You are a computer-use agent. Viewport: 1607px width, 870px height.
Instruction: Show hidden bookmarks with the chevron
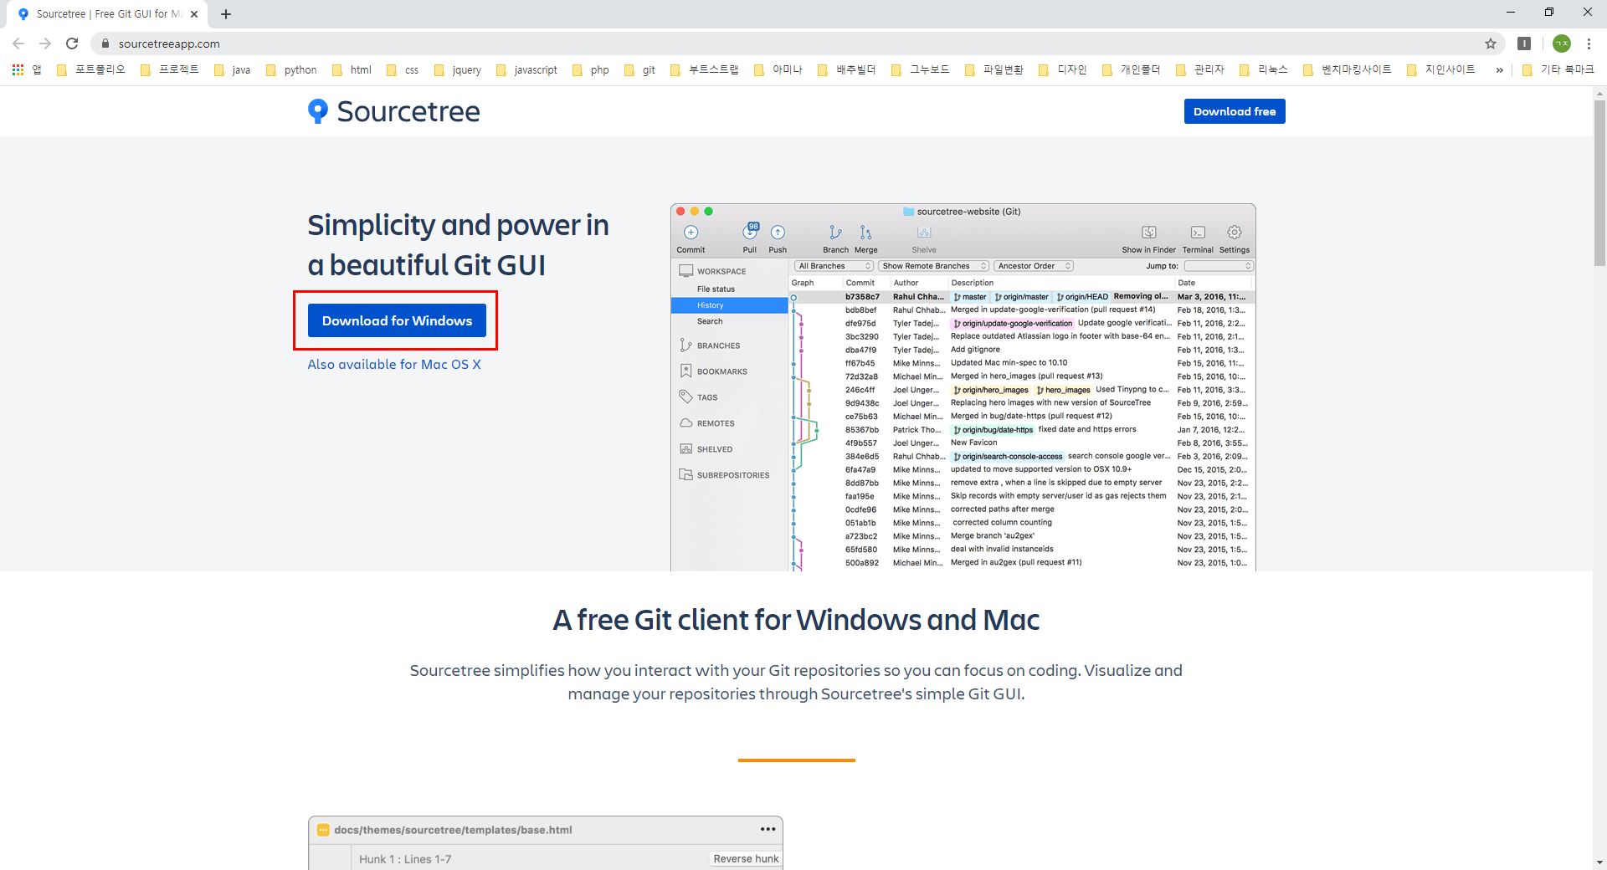pyautogui.click(x=1499, y=70)
